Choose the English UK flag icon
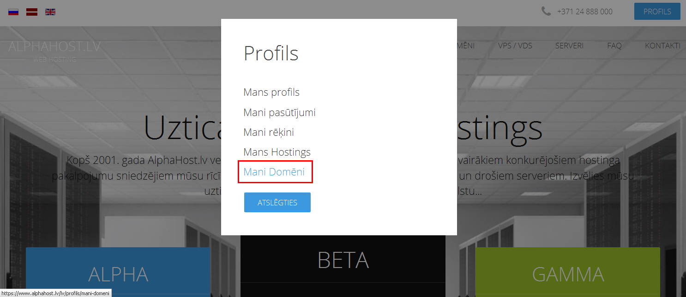 pos(50,12)
